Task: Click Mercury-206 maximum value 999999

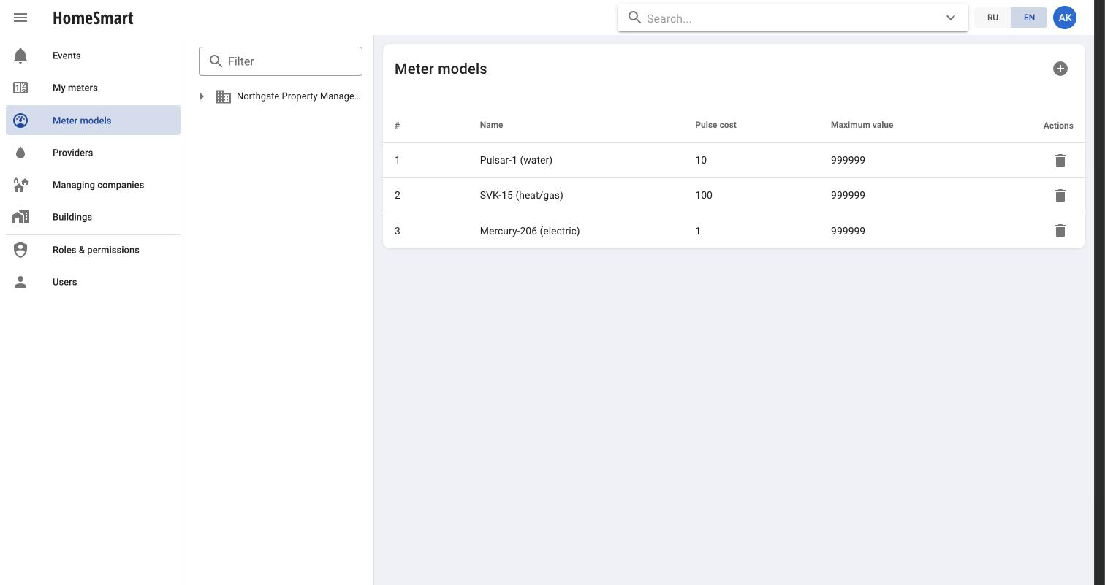Action: click(x=848, y=231)
